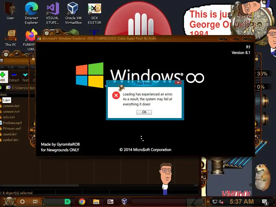
Task: Open Task View on the taskbar
Action: coord(35,202)
